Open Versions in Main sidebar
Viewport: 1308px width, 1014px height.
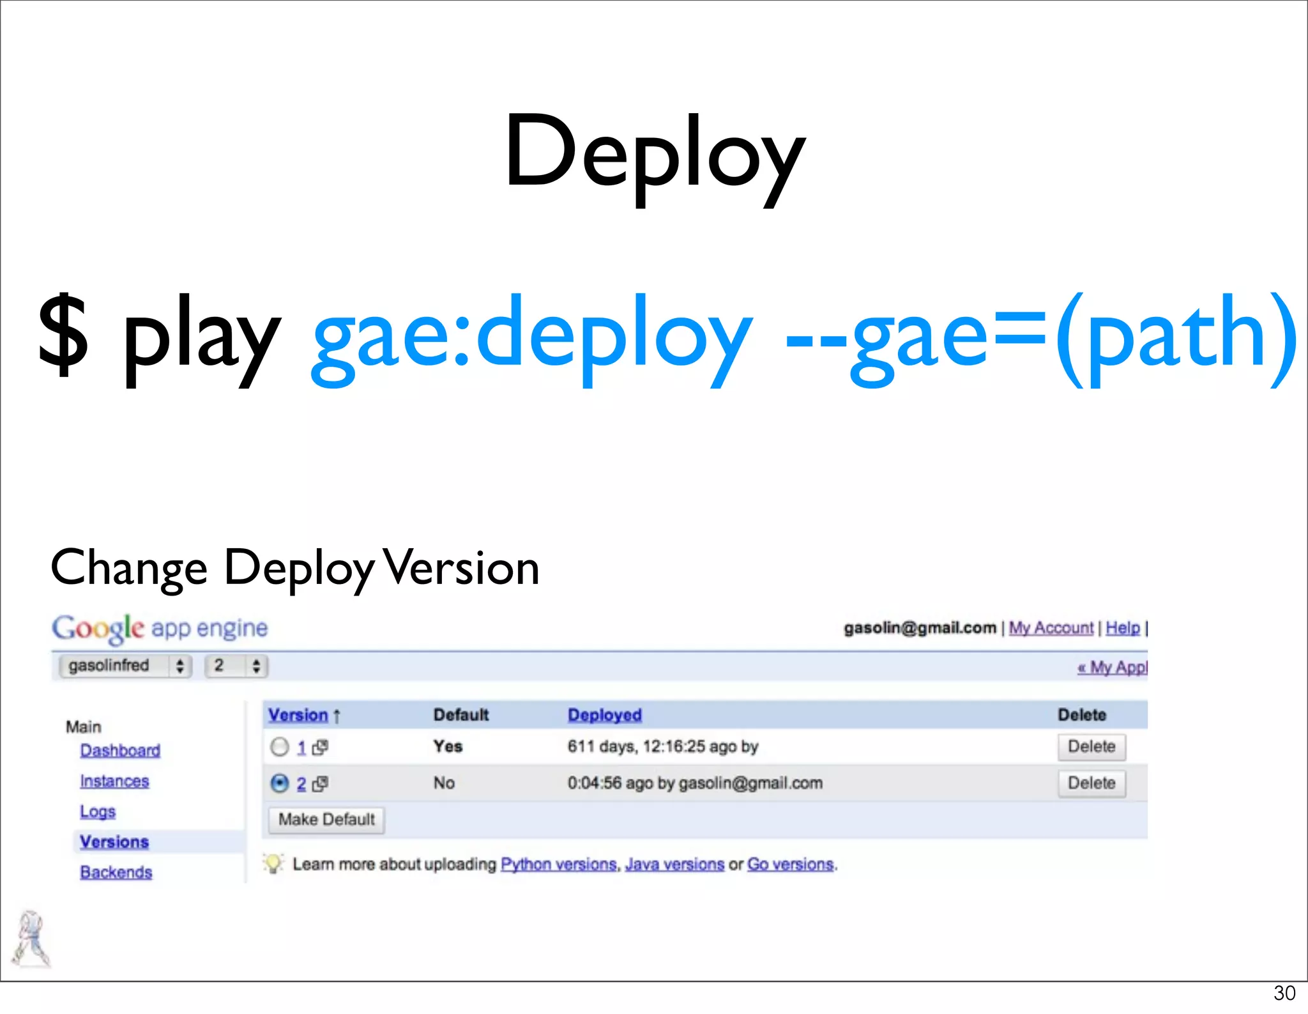(114, 841)
